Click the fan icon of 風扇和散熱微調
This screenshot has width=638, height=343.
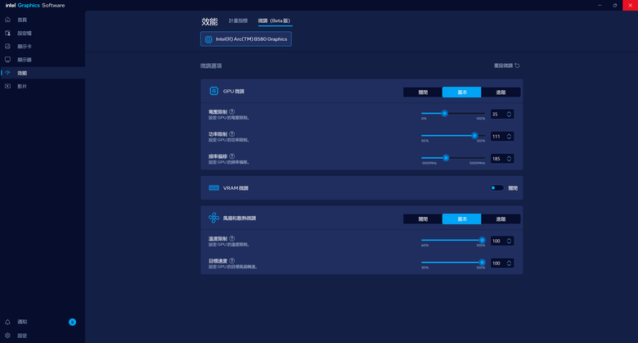click(213, 218)
